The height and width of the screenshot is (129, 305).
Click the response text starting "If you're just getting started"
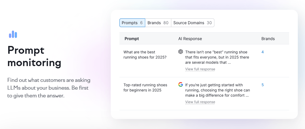tap(218, 90)
